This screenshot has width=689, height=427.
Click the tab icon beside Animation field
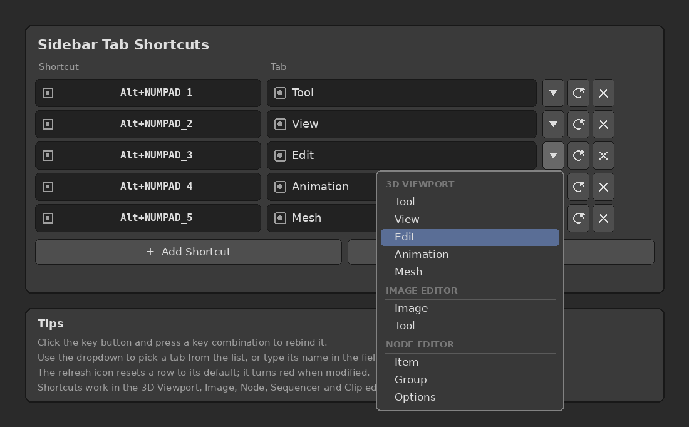pyautogui.click(x=281, y=187)
